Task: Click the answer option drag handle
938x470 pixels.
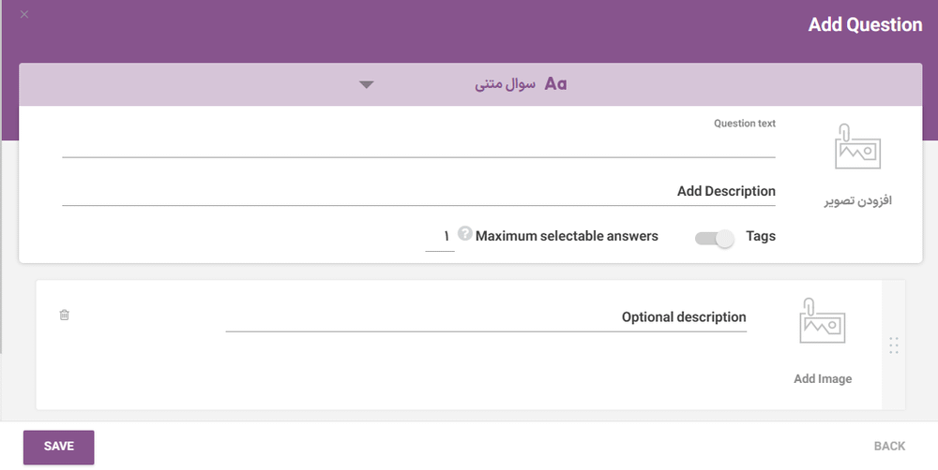Action: [894, 345]
